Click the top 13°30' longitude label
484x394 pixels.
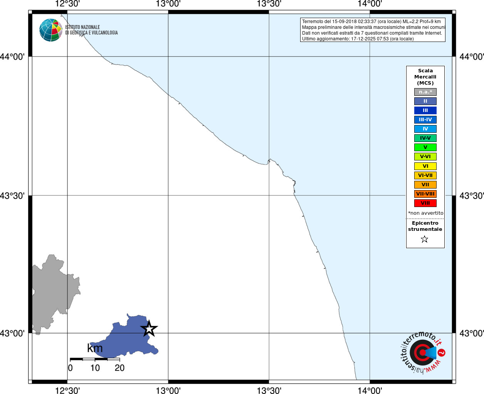pos(269,4)
